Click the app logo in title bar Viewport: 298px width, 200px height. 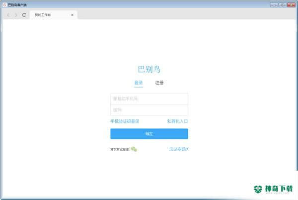(x=5, y=5)
